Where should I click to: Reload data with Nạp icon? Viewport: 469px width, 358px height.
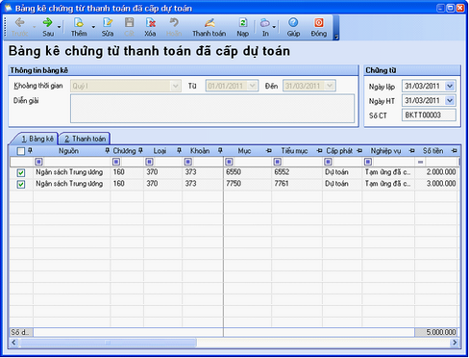(x=243, y=22)
